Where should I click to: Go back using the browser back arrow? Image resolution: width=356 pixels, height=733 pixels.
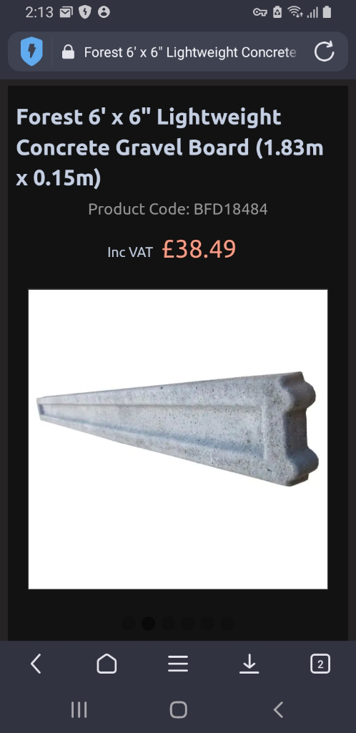point(36,664)
